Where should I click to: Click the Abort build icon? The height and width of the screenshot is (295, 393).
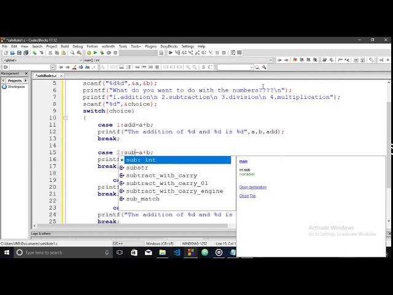(115, 53)
